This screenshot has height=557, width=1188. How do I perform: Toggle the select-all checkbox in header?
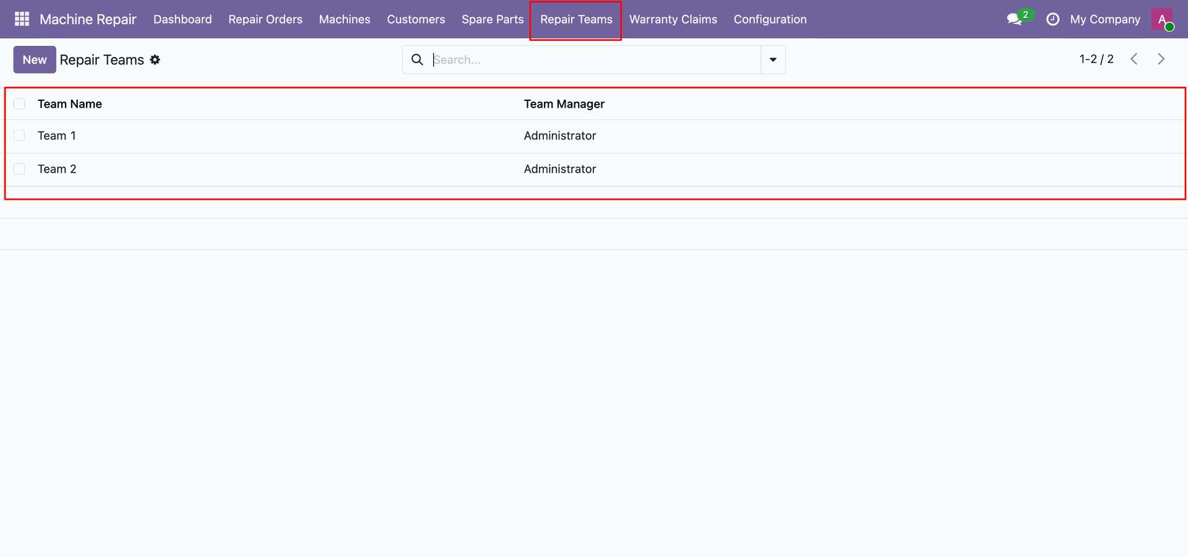pyautogui.click(x=20, y=103)
